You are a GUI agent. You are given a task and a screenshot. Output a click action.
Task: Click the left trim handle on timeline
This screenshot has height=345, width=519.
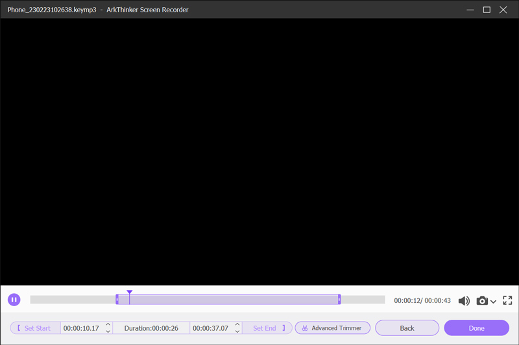point(117,300)
